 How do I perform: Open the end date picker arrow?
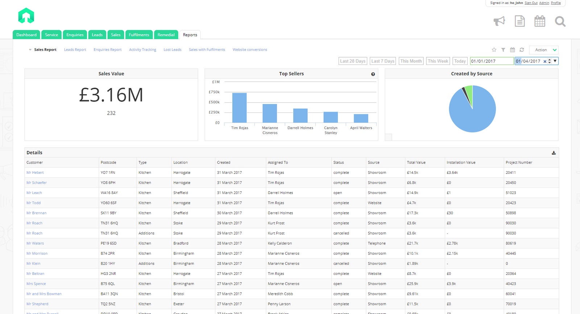coord(555,61)
